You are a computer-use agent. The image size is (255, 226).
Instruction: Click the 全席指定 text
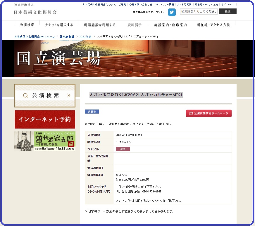coord(121,175)
